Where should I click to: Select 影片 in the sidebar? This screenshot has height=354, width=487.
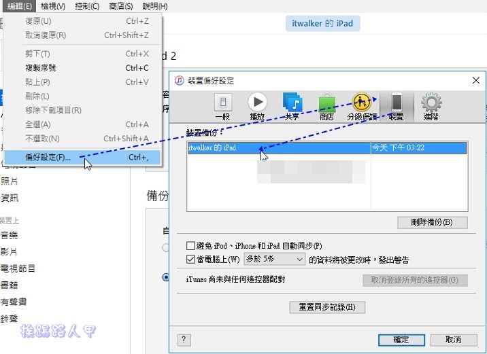coord(9,252)
